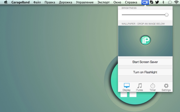
Task: Open the Twitter bird menu bar icon
Action: 157,2
